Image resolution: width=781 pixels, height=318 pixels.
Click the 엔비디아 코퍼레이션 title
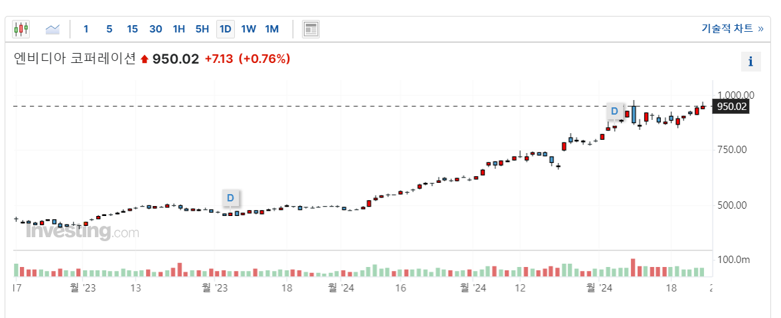click(x=75, y=59)
